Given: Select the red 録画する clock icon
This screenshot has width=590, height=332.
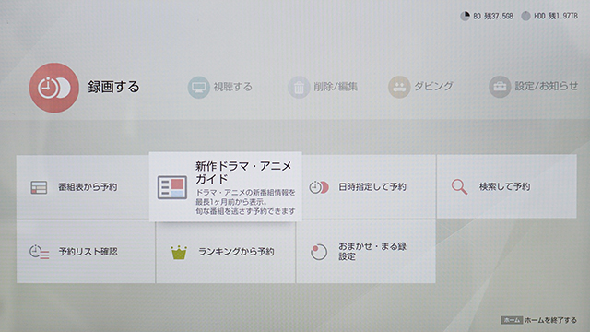Looking at the screenshot, I should click(x=54, y=88).
